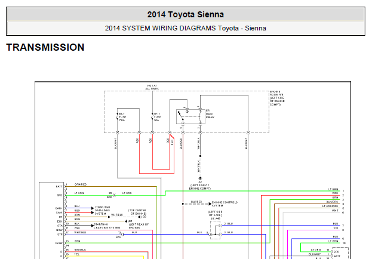Select the BLK/WHT wire label near bottom right
Viewport: 369px width, 259px height.
pyautogui.click(x=315, y=254)
